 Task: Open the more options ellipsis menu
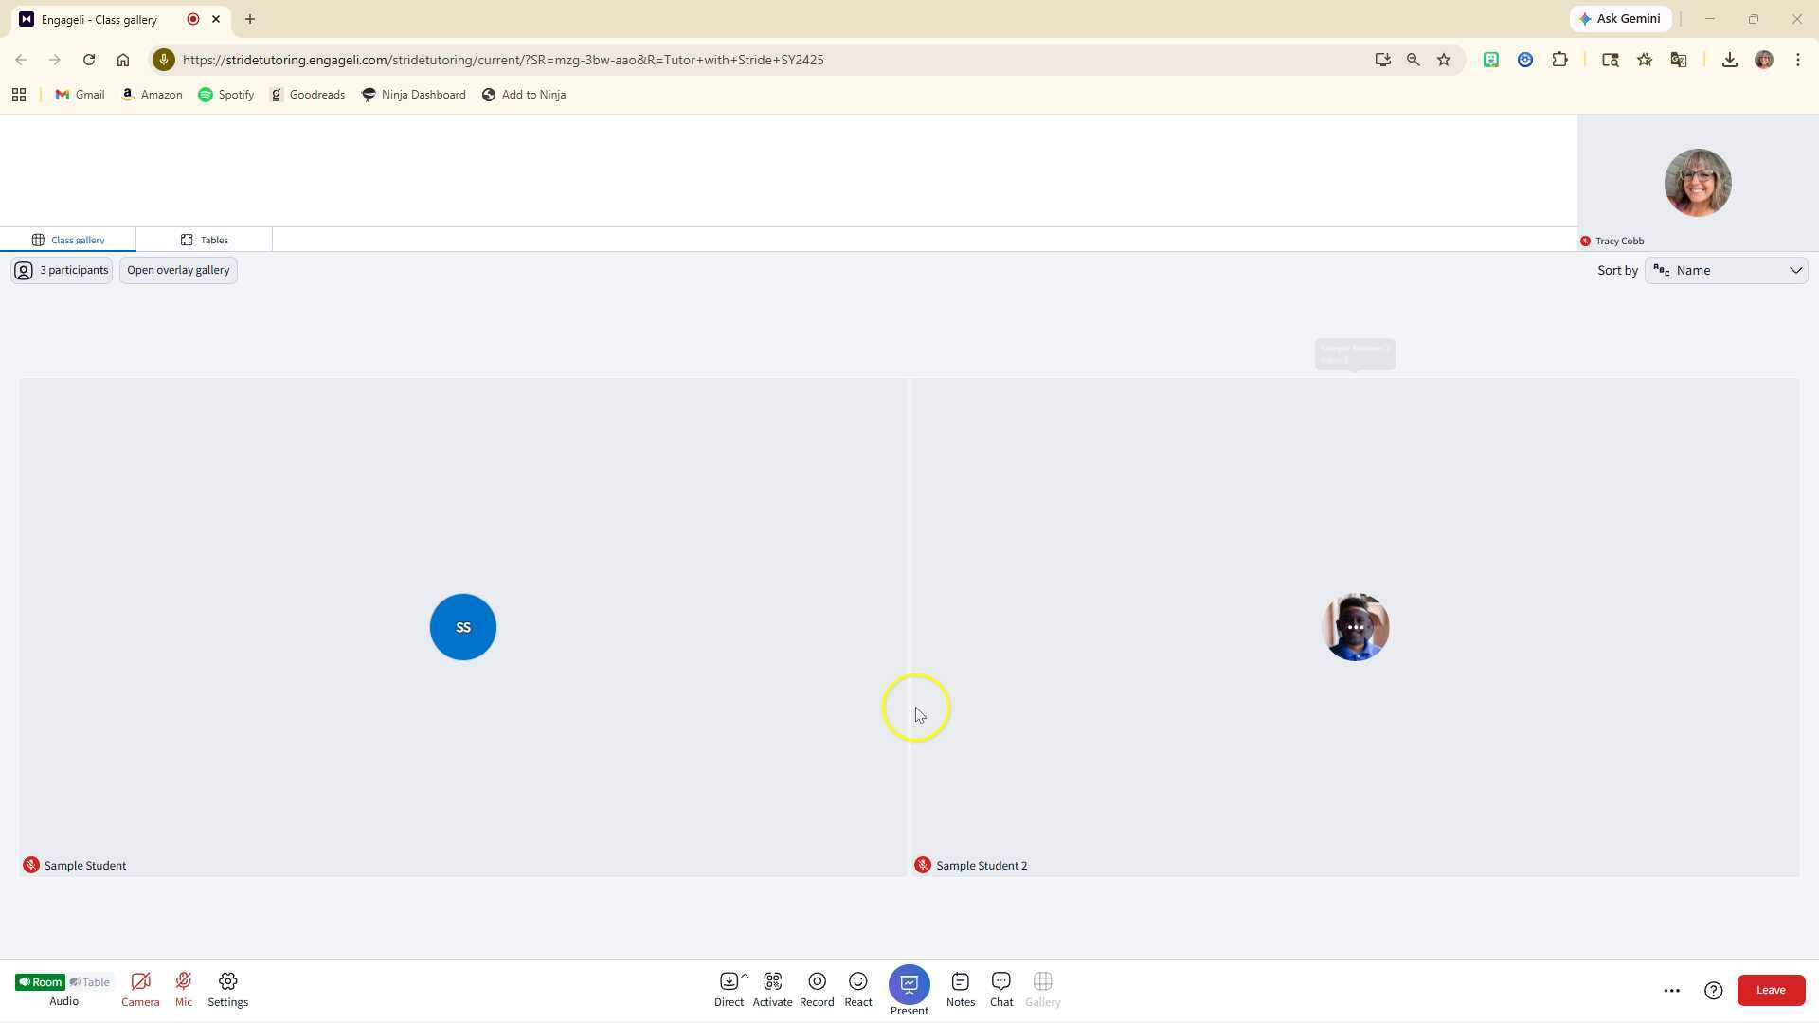(x=1672, y=991)
